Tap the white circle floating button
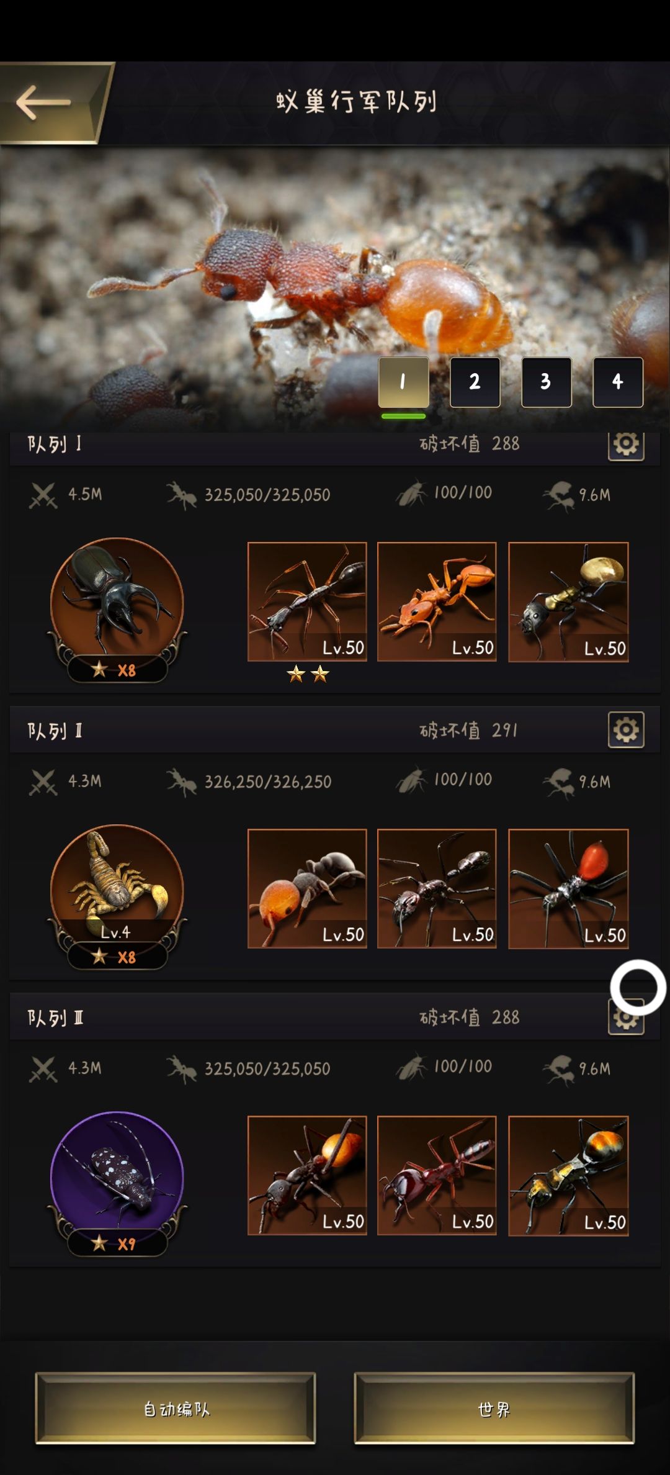 pos(638,987)
